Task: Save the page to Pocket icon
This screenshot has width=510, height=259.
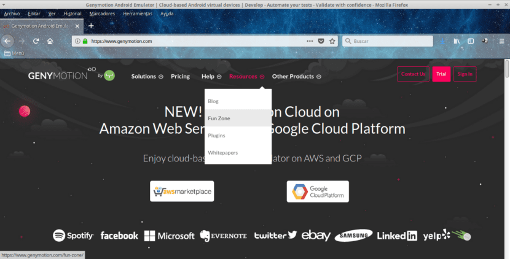Action: point(321,41)
